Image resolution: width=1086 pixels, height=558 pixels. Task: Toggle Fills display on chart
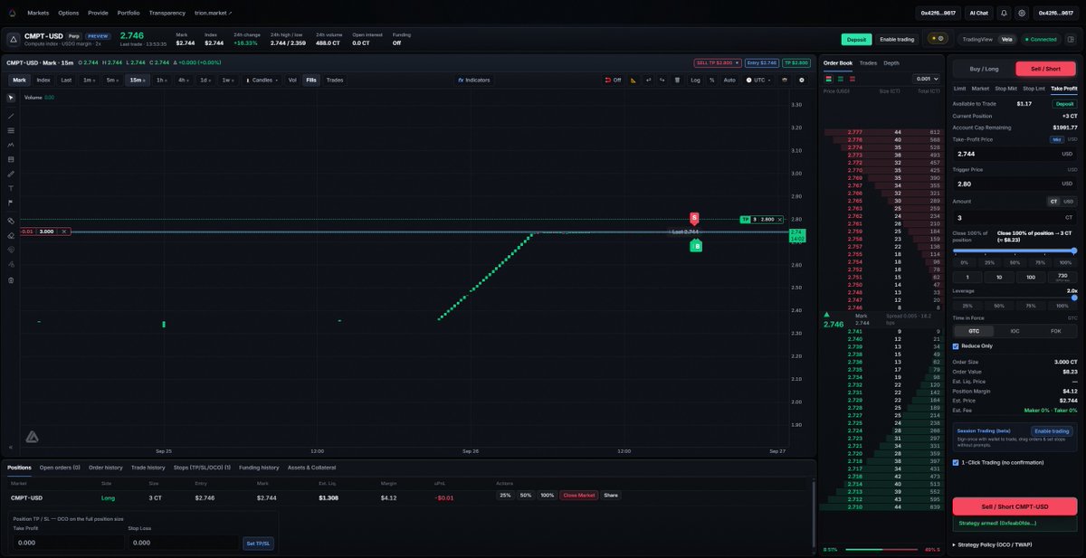(x=311, y=80)
